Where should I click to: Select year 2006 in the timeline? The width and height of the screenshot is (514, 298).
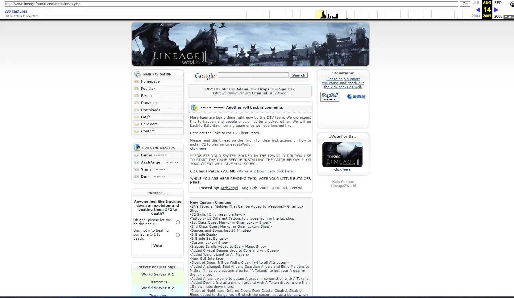click(498, 16)
